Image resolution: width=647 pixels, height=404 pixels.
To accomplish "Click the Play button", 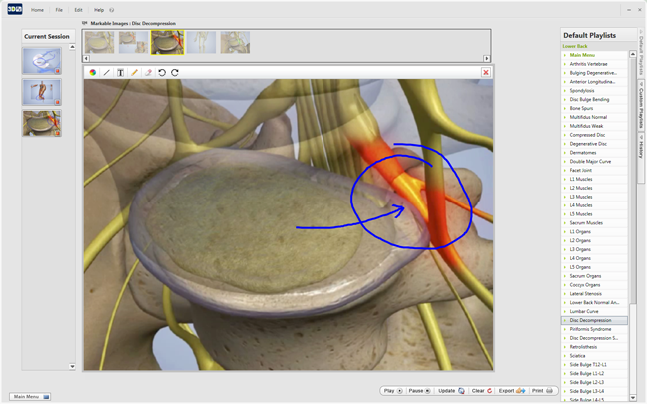I will [393, 391].
